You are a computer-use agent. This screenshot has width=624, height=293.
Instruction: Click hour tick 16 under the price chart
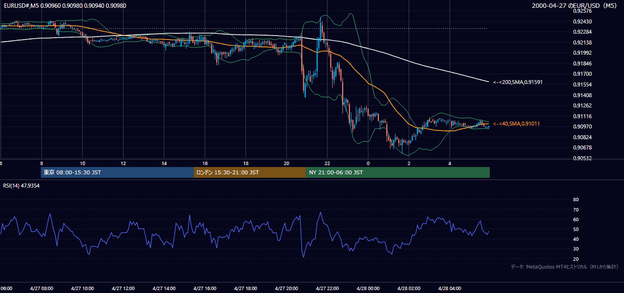tap(205, 163)
